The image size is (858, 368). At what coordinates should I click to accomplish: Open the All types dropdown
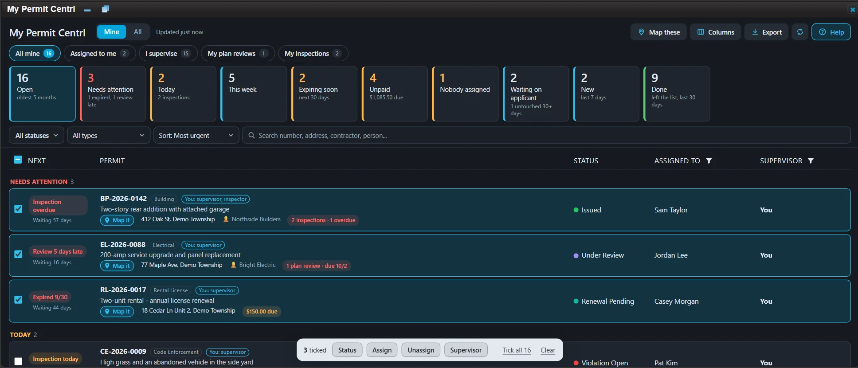(109, 136)
